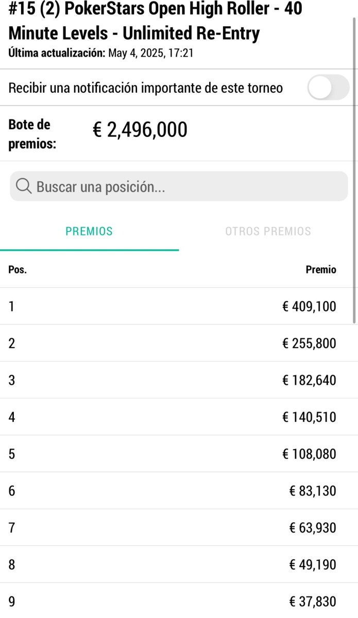
Task: Click the € 2,496,000 prize pool amount
Action: click(x=140, y=130)
